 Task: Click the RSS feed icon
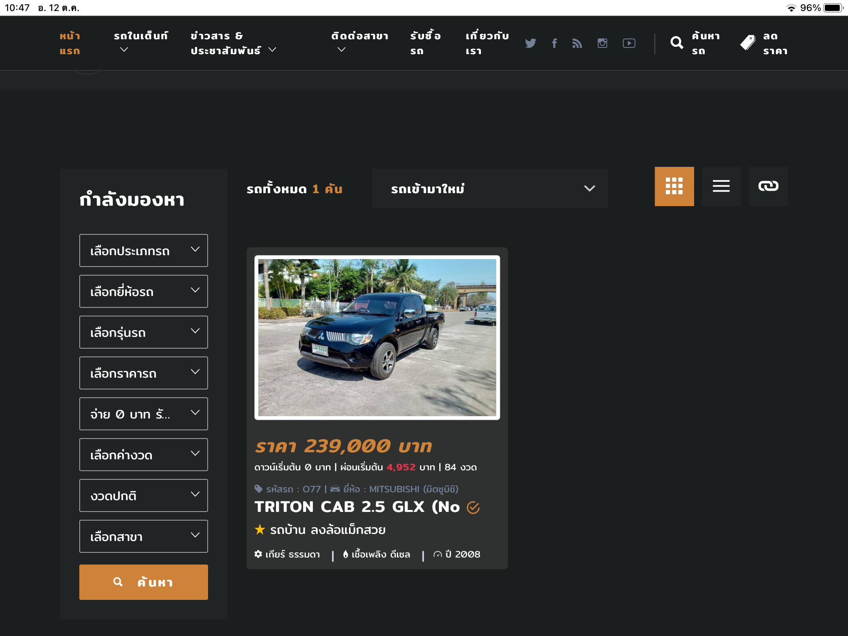coord(577,43)
